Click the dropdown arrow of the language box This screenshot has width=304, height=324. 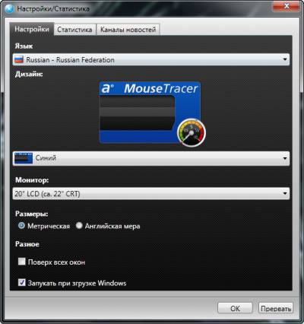point(285,59)
